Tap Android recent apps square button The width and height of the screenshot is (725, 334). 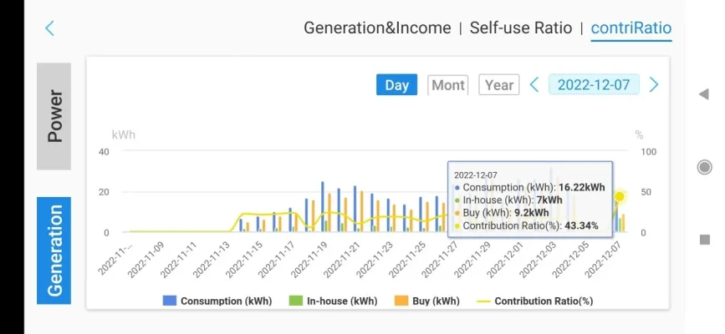coord(705,240)
